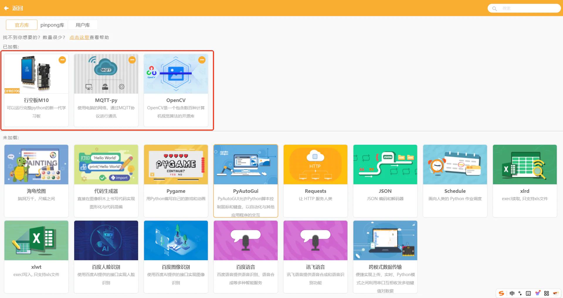This screenshot has width=563, height=298.
Task: Open the Sogou soft keyboard
Action: click(528, 293)
